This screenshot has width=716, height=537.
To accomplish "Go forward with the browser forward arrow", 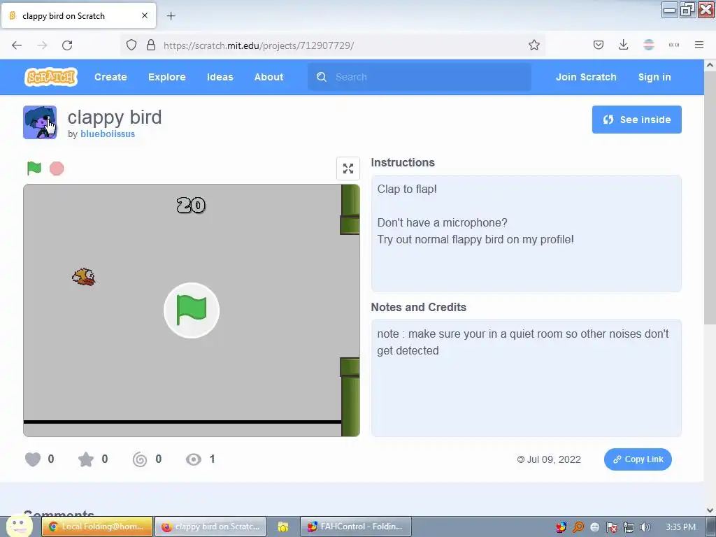I will coord(42,45).
